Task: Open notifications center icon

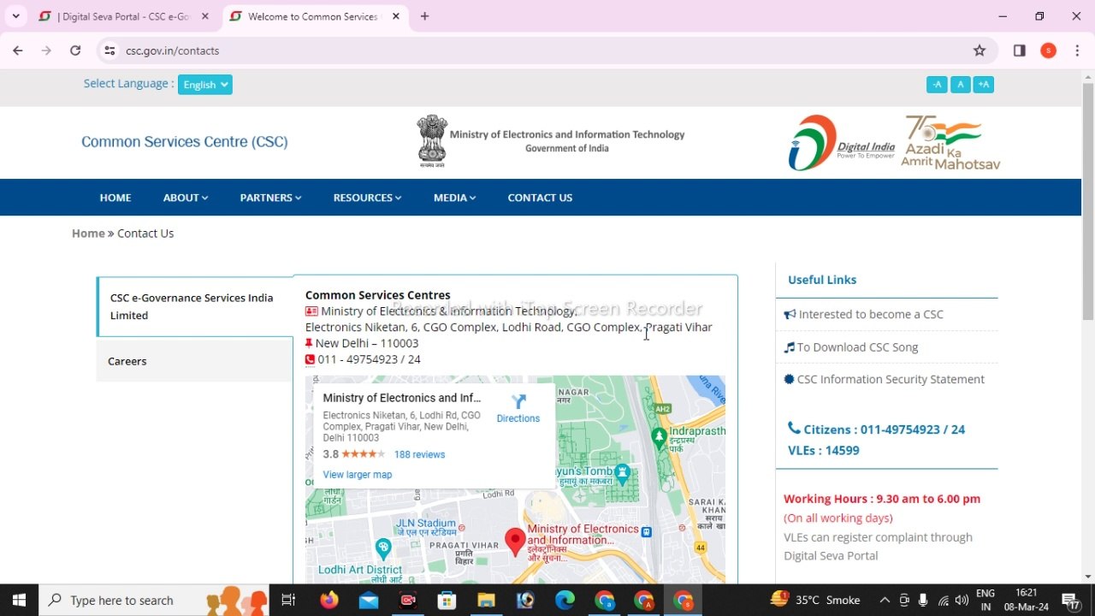Action: point(1069,600)
